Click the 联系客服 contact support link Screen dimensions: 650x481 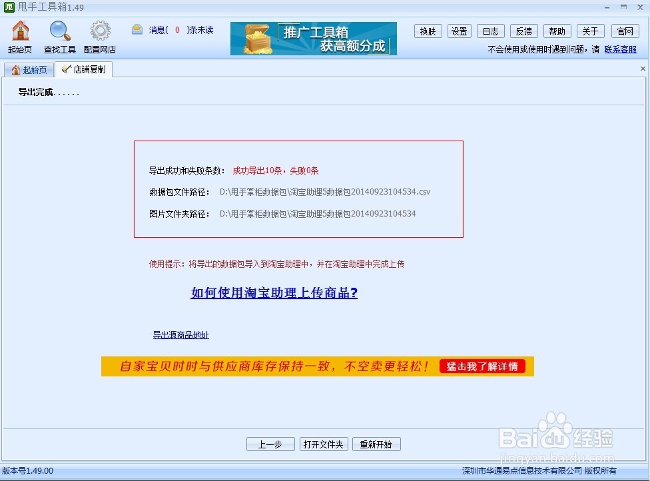[x=621, y=49]
